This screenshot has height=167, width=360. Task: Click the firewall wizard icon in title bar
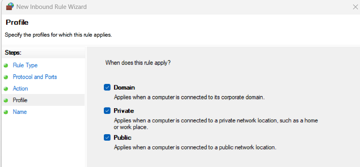(9, 7)
